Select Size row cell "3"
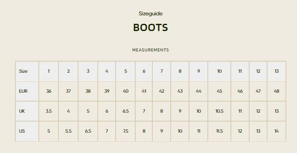297x153 pixels. (x=88, y=71)
